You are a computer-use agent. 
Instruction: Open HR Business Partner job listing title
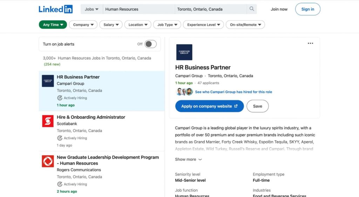click(x=78, y=77)
